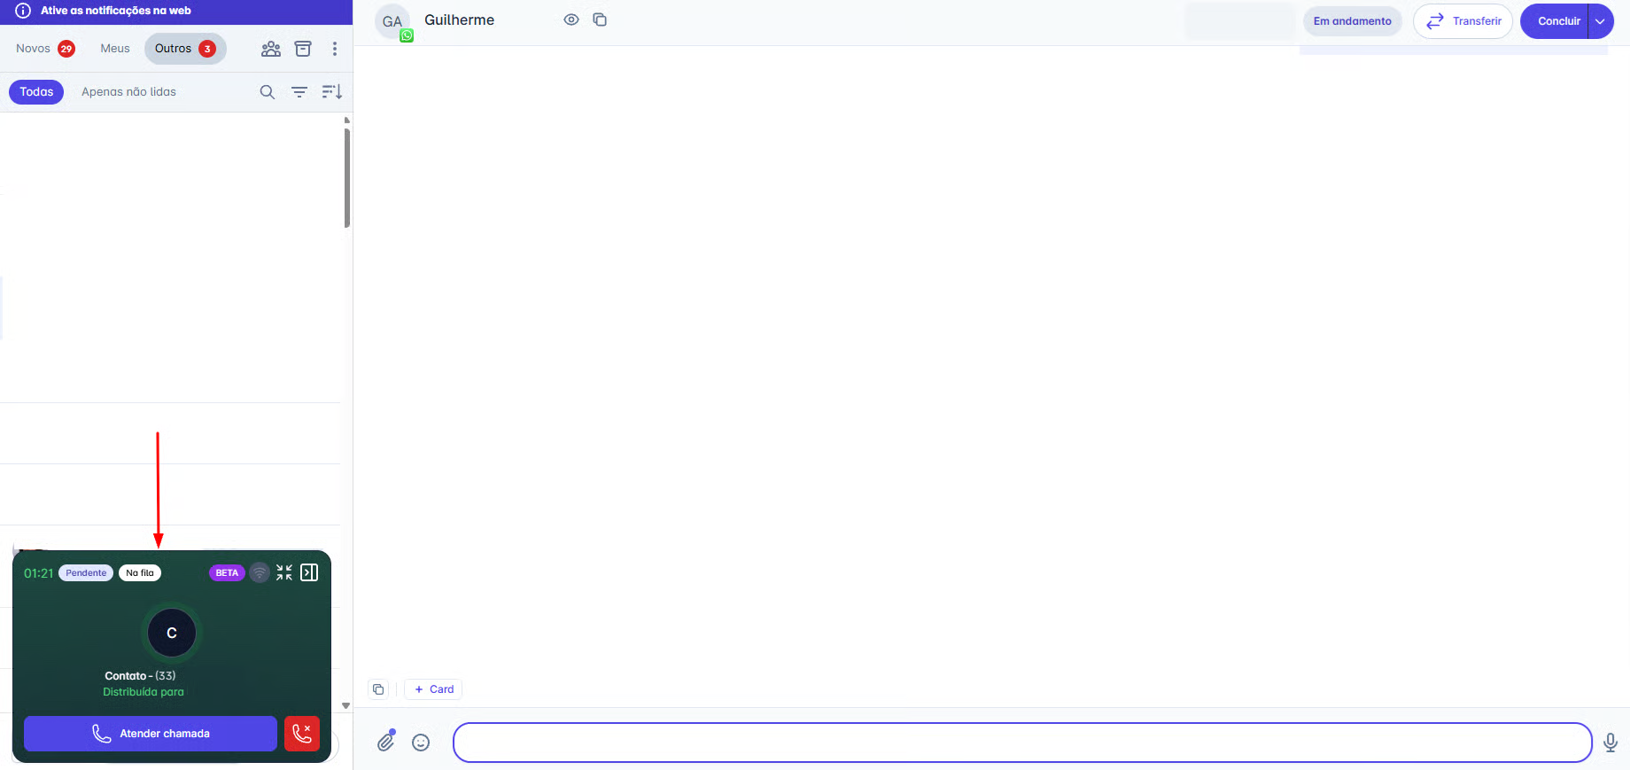Click the Transferir button

tap(1463, 21)
